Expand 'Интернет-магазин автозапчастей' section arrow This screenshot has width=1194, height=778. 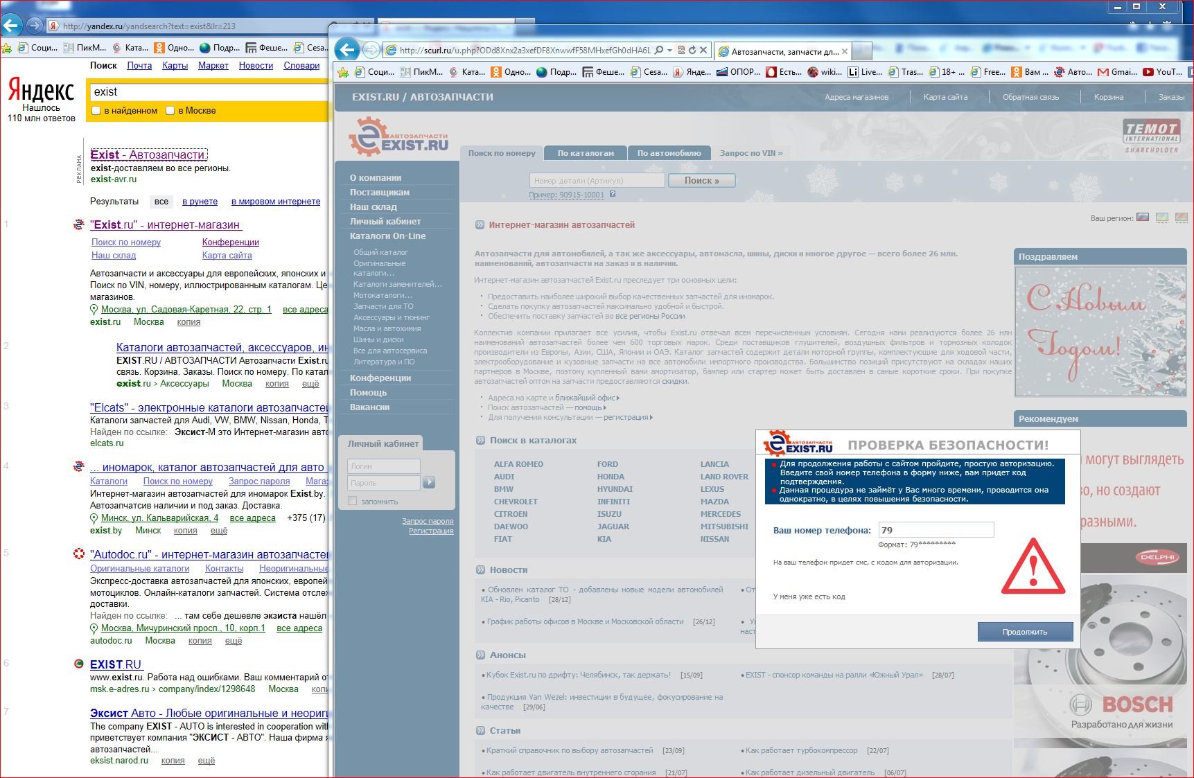(480, 224)
